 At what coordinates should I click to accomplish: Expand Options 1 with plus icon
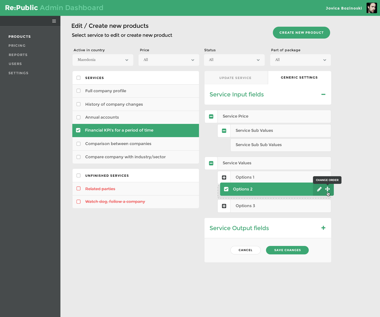point(224,178)
